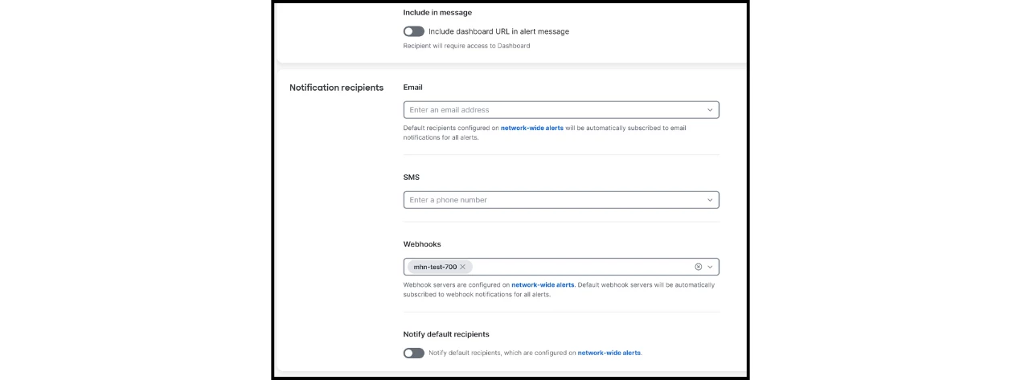This screenshot has width=1021, height=380.
Task: Open the Webhooks dropdown chevron
Action: pyautogui.click(x=710, y=267)
